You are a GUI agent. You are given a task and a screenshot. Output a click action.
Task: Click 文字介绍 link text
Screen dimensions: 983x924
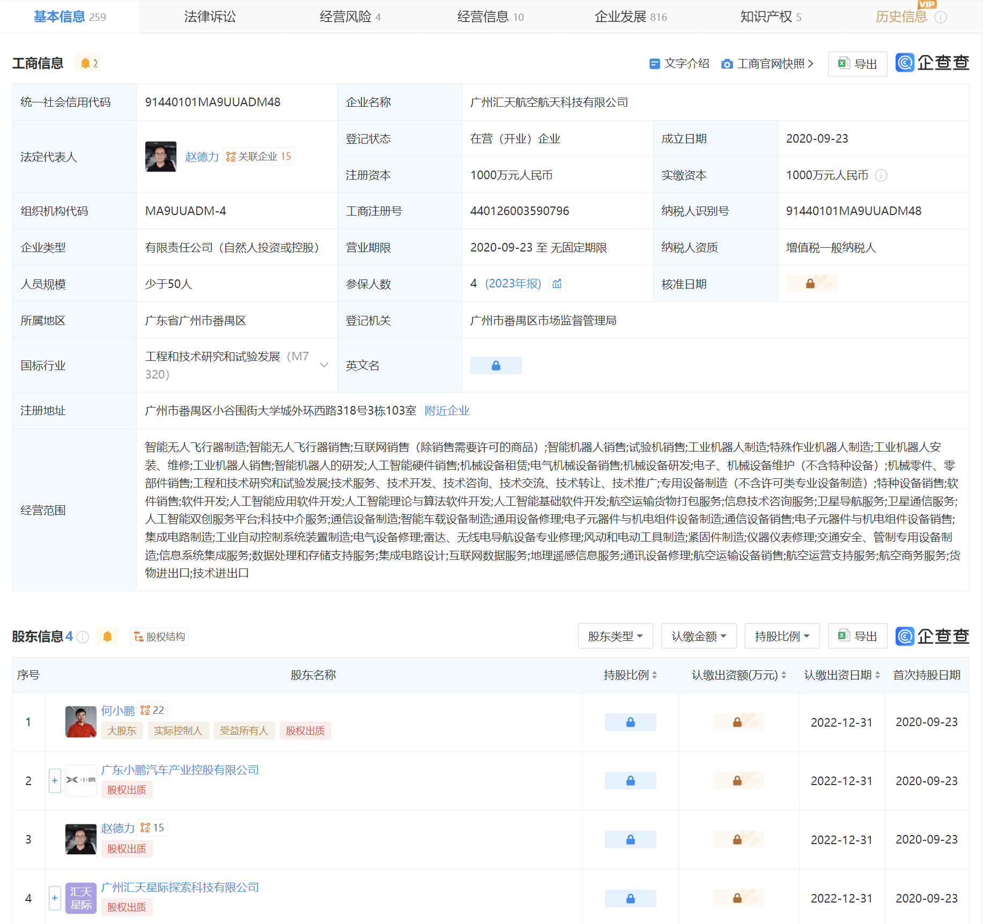click(686, 64)
